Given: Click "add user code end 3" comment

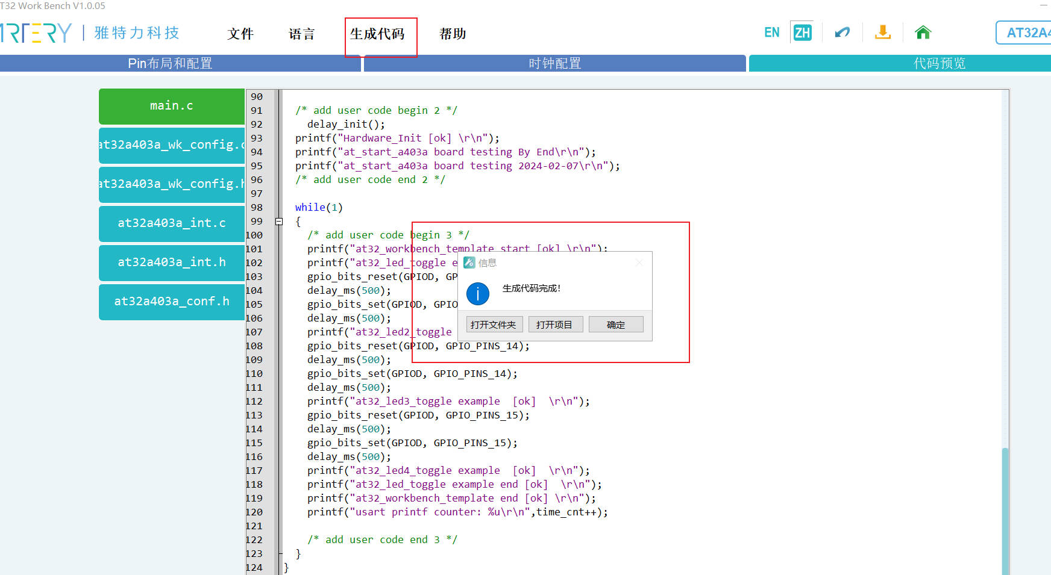Looking at the screenshot, I should coord(382,539).
